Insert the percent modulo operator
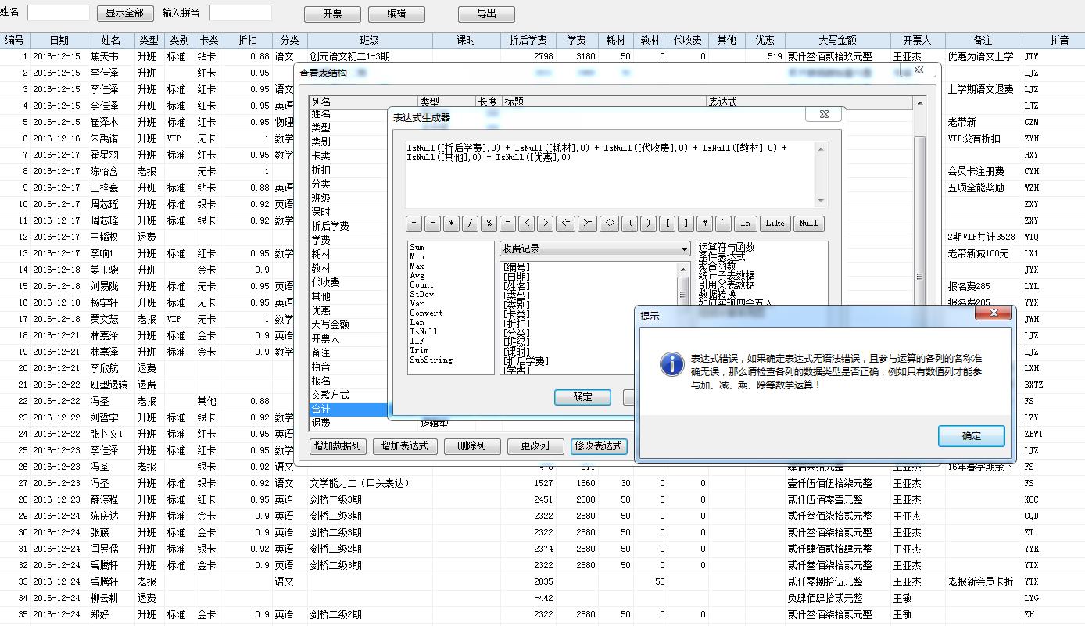The width and height of the screenshot is (1085, 626). [489, 224]
